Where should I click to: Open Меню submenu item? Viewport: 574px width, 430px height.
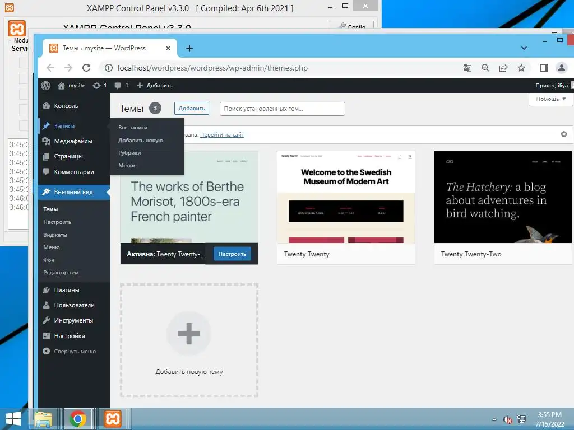click(x=51, y=247)
